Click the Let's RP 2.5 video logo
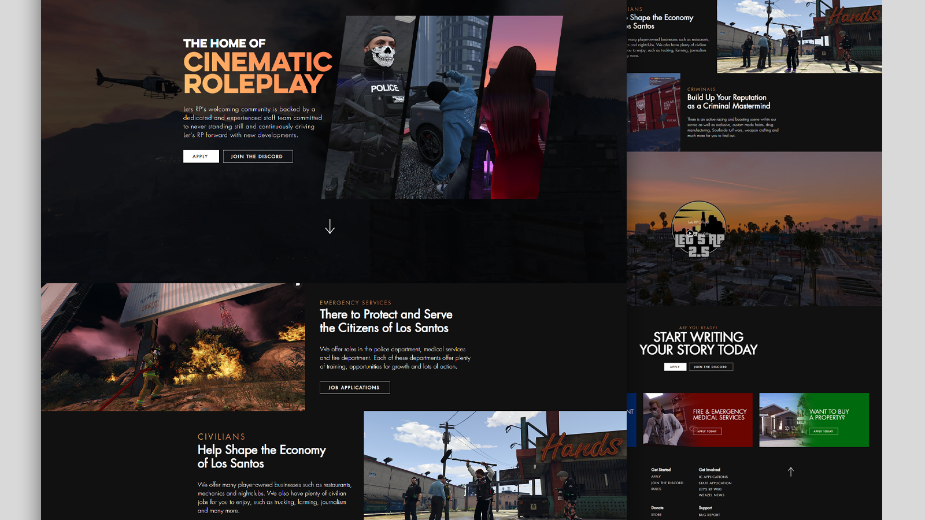This screenshot has height=520, width=925. [699, 229]
